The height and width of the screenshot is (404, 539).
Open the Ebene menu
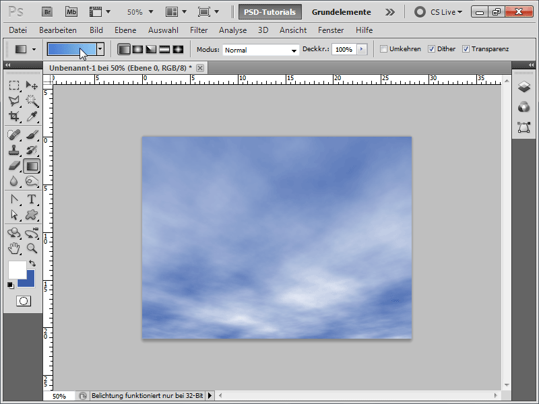pyautogui.click(x=125, y=30)
